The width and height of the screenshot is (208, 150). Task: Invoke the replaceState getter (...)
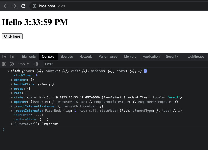click(44, 119)
